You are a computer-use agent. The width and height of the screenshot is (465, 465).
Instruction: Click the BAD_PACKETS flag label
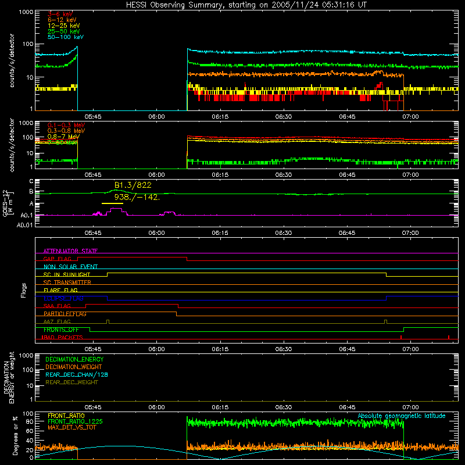pos(62,337)
